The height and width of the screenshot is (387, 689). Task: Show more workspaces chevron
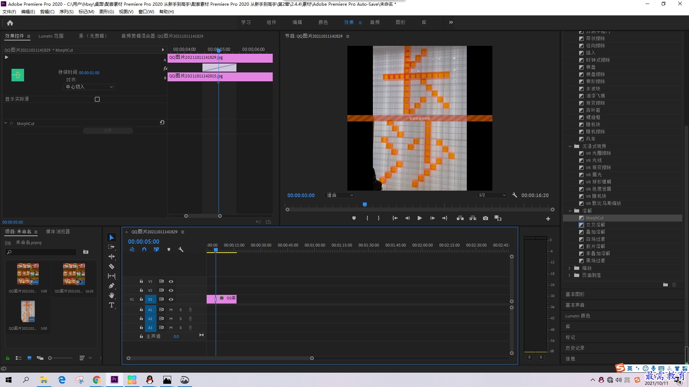coord(451,22)
